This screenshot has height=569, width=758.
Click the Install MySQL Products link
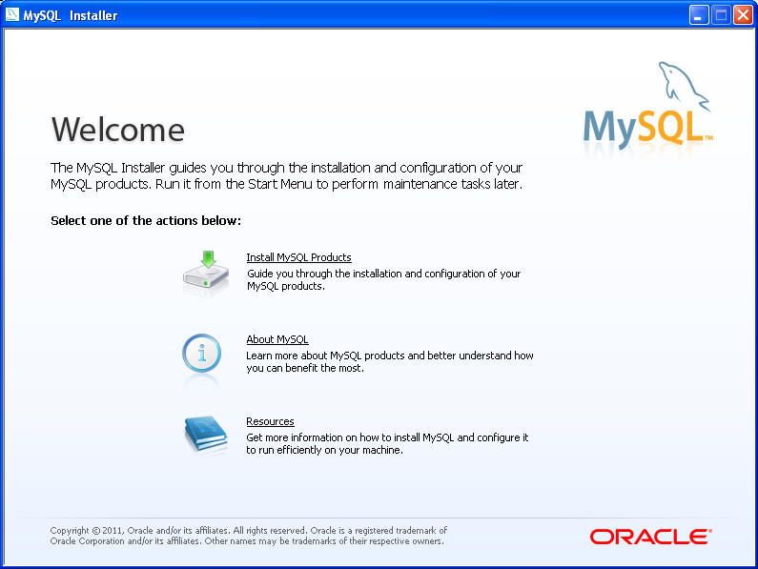pos(298,257)
